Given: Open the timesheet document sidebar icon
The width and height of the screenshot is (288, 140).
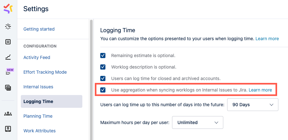Looking at the screenshot, I should point(8,42).
